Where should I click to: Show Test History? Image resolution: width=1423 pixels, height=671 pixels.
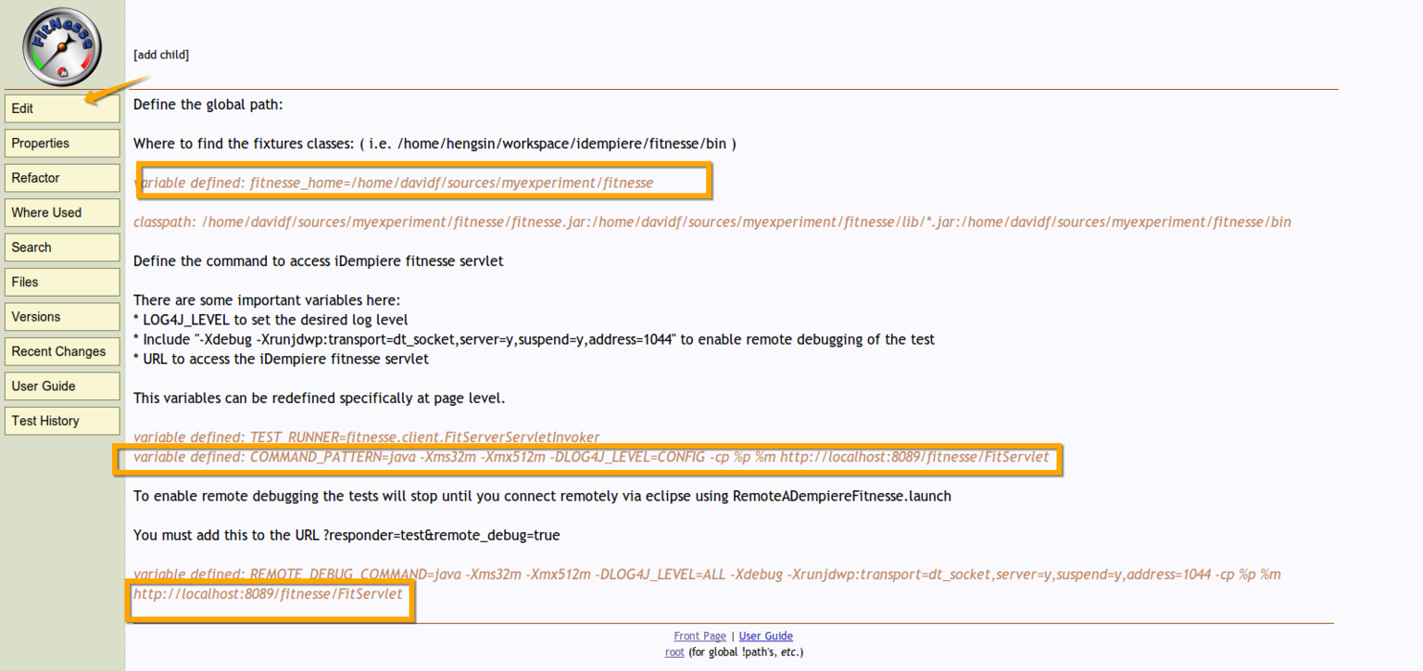click(x=62, y=421)
